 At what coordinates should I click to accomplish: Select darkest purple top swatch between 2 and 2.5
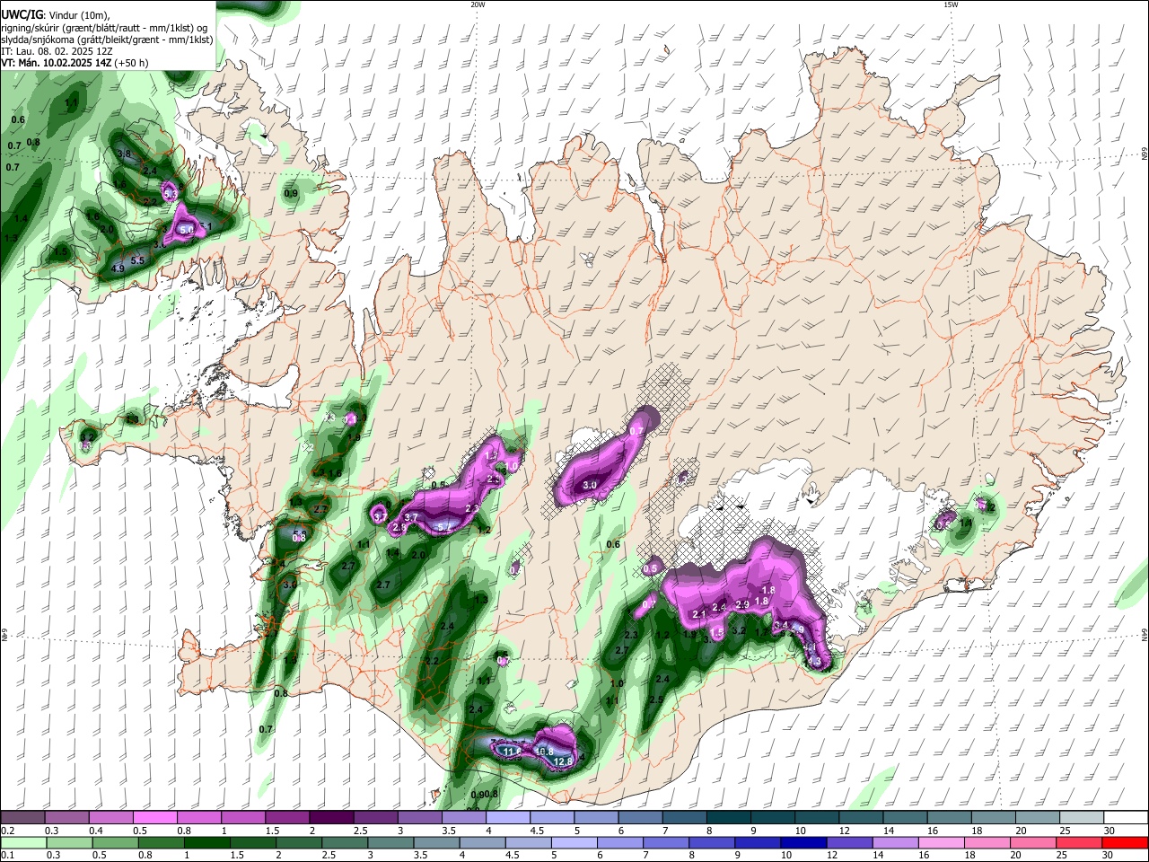click(x=331, y=817)
